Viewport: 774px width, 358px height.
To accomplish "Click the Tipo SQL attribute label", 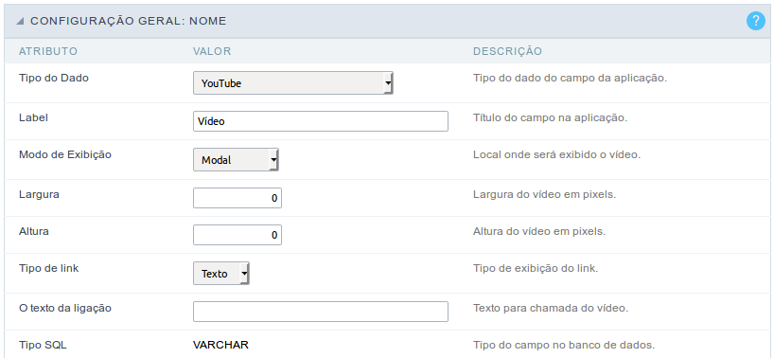I will point(43,345).
